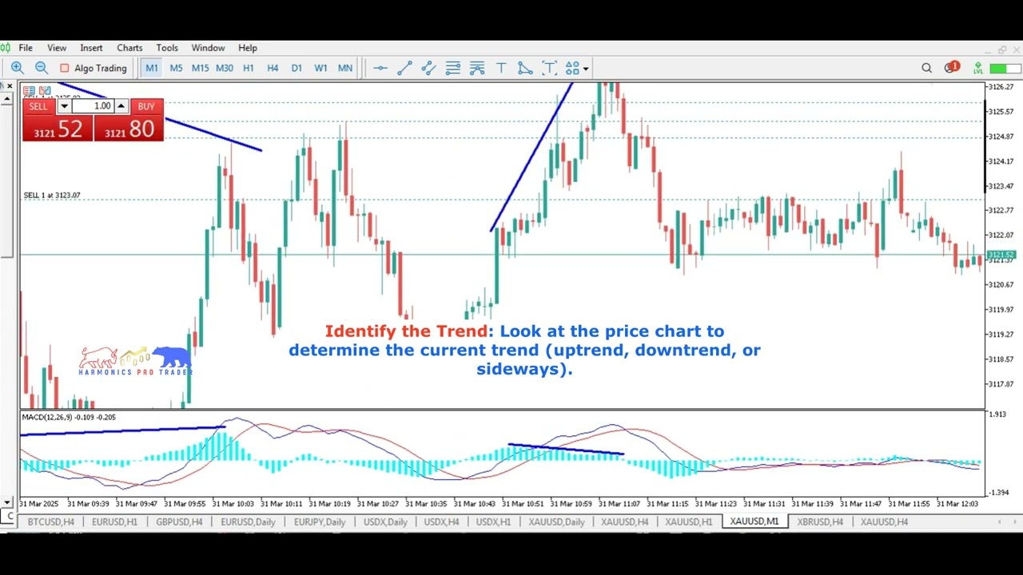1023x575 pixels.
Task: Open the EURUSD,Daily chart tab
Action: pos(248,521)
